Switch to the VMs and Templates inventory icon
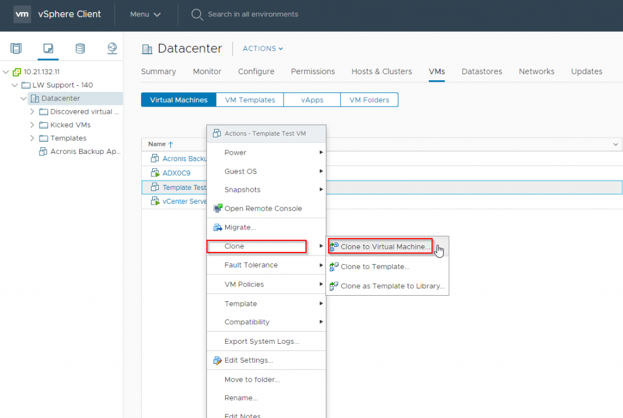Viewport: 623px width, 418px height. pyautogui.click(x=48, y=49)
